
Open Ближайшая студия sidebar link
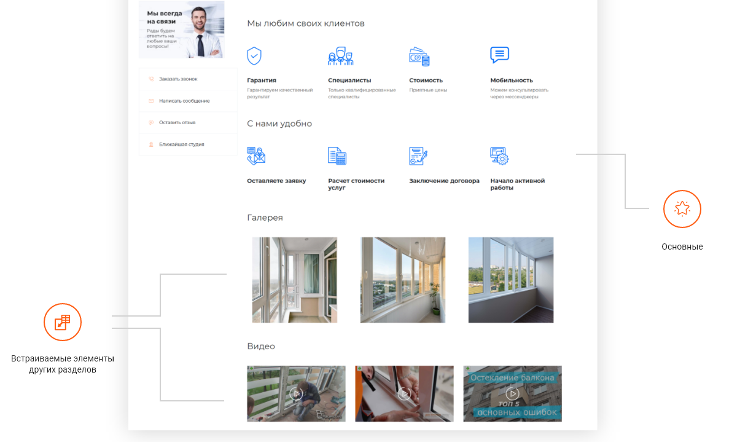(x=181, y=144)
